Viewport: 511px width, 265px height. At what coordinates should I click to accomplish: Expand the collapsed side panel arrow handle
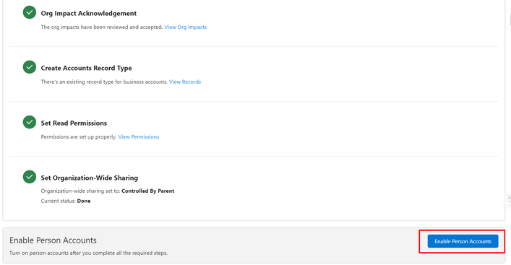(509, 198)
